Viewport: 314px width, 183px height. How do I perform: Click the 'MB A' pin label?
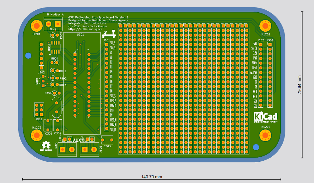tap(255, 92)
